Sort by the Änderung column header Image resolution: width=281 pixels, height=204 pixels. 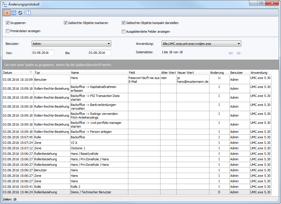tap(219, 73)
